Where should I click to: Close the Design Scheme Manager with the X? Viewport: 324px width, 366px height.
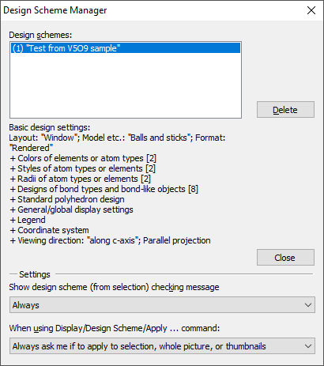tap(311, 10)
